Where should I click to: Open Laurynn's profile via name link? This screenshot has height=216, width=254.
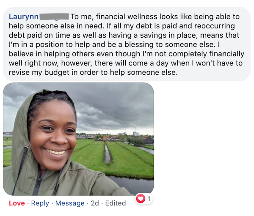(x=23, y=16)
